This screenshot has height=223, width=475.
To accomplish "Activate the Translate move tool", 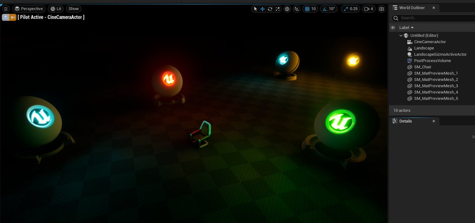I will point(262,9).
